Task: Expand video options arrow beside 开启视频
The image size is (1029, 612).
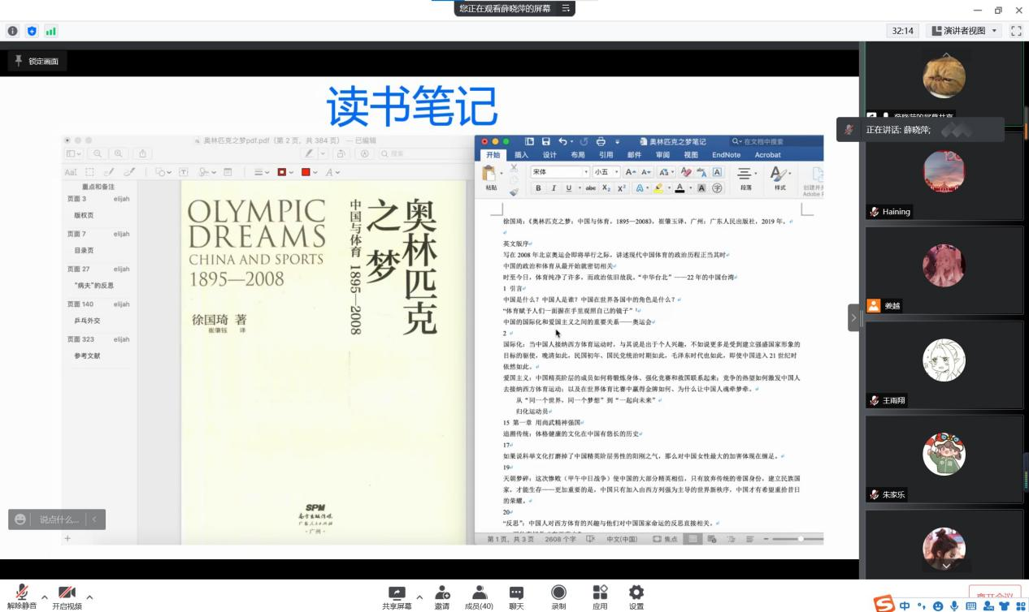Action: [x=89, y=597]
